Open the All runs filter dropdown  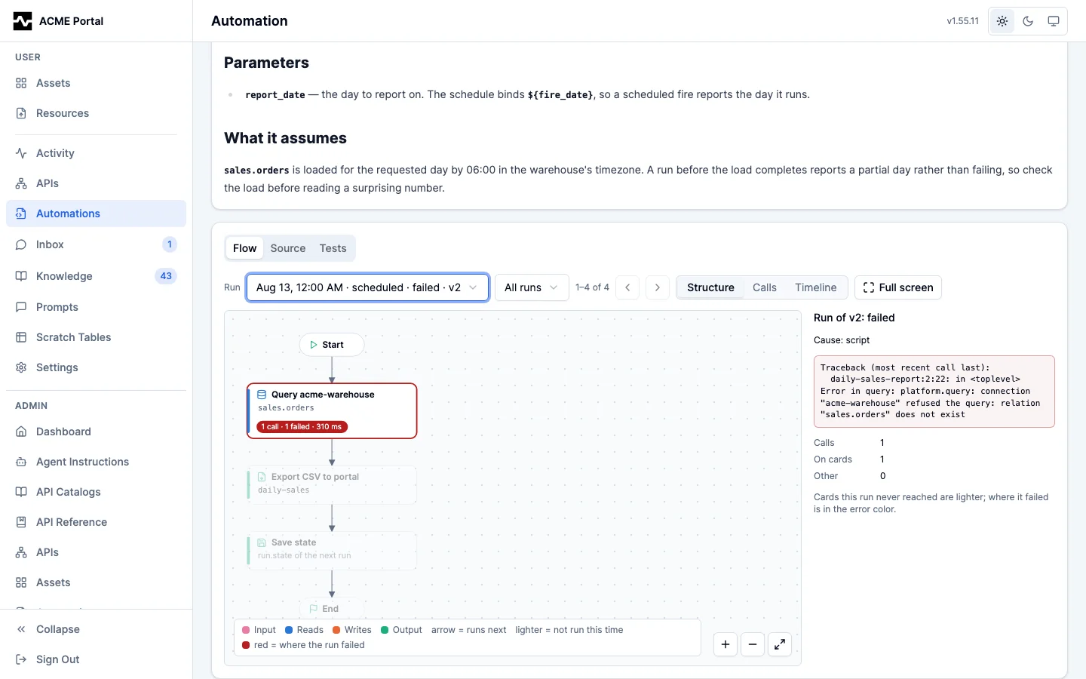532,287
